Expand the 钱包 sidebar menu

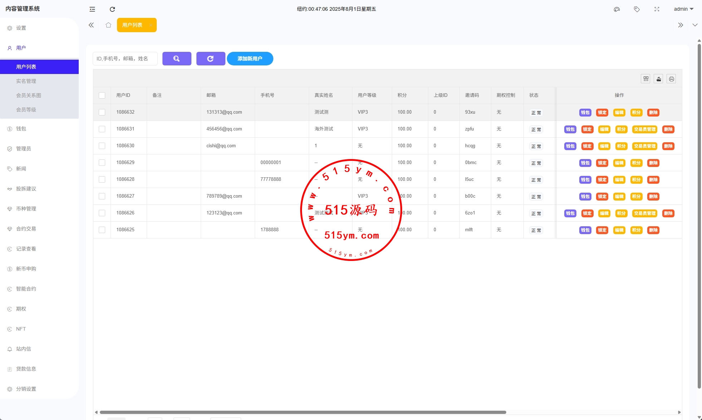[x=21, y=129]
